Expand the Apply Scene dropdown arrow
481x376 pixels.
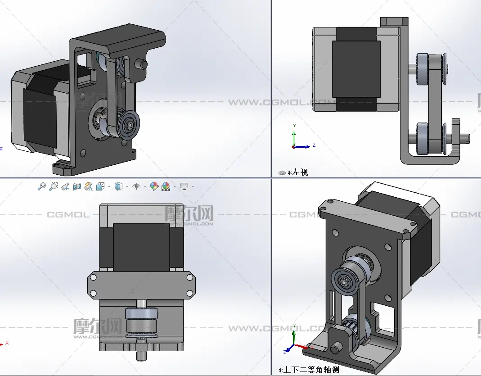(175, 186)
